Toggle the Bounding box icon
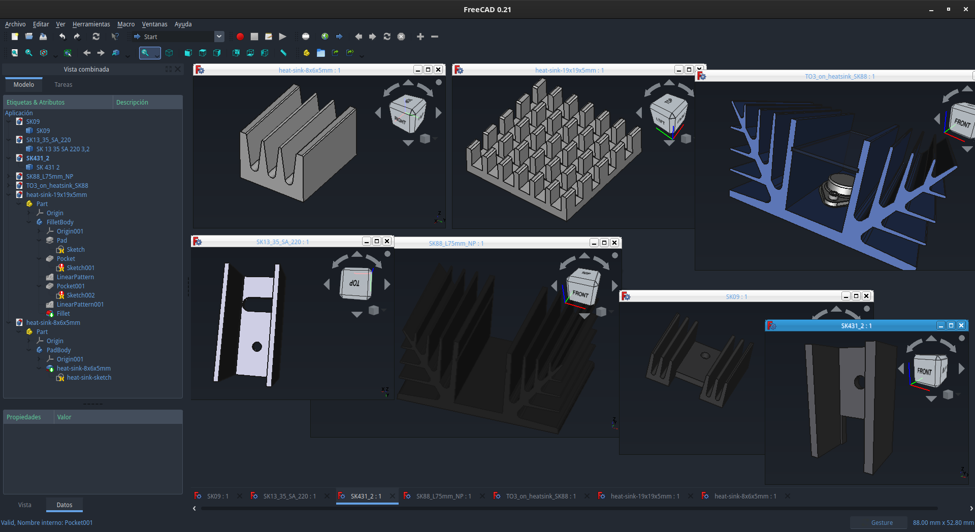This screenshot has width=975, height=532. (x=68, y=53)
